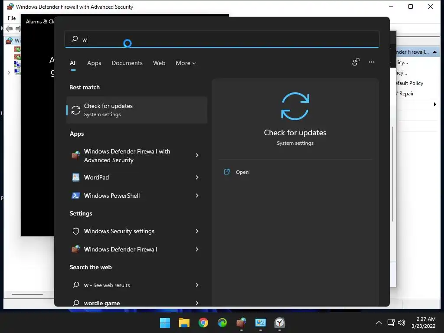444x333 pixels.
Task: Click Open in the preview pane
Action: click(x=242, y=172)
